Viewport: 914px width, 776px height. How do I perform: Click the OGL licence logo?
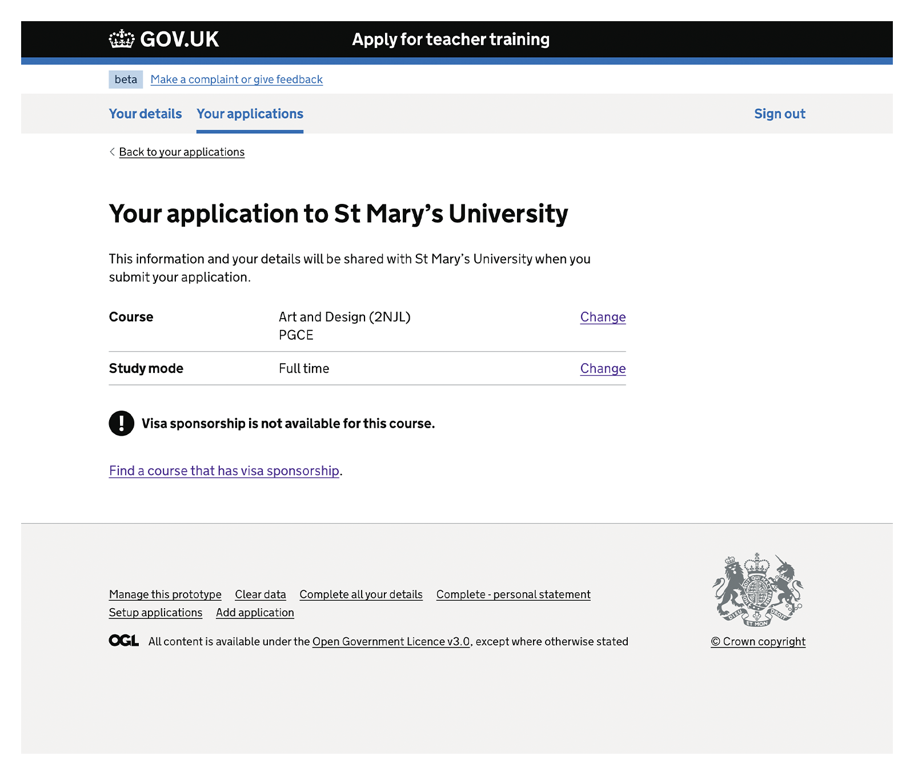click(124, 641)
